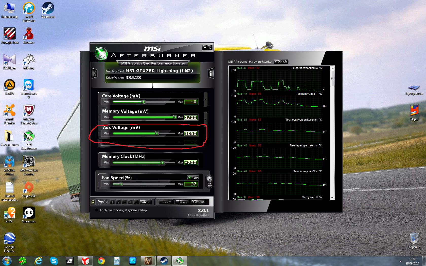426x266 pixels.
Task: Select the KMPlayer desktop icon
Action: [x=10, y=62]
